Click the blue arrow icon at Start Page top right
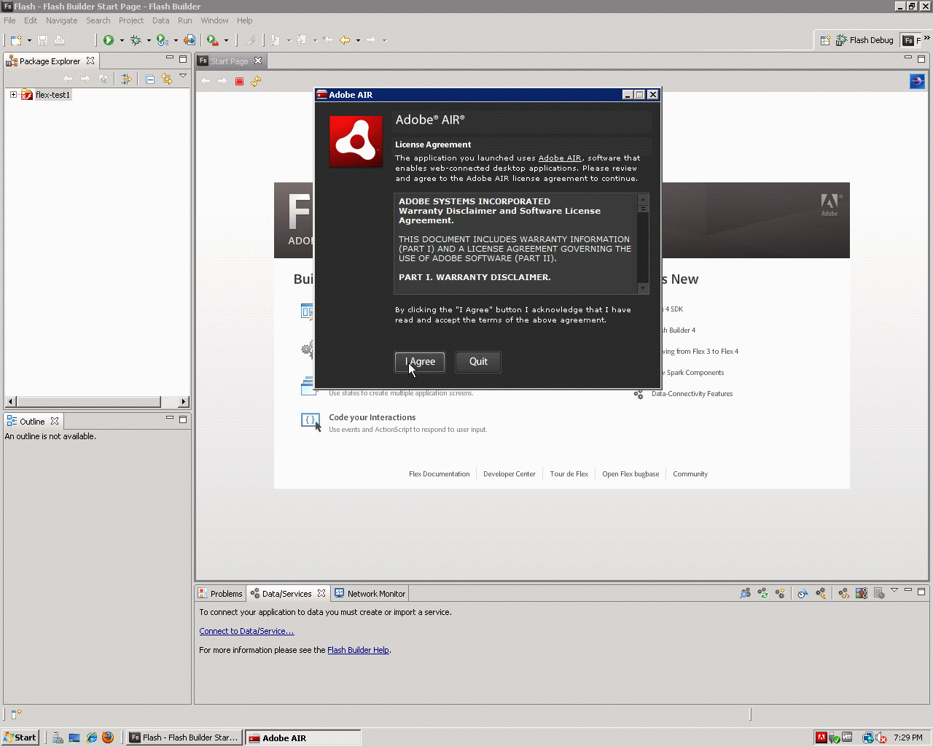Screen dimensions: 933x747 [917, 81]
